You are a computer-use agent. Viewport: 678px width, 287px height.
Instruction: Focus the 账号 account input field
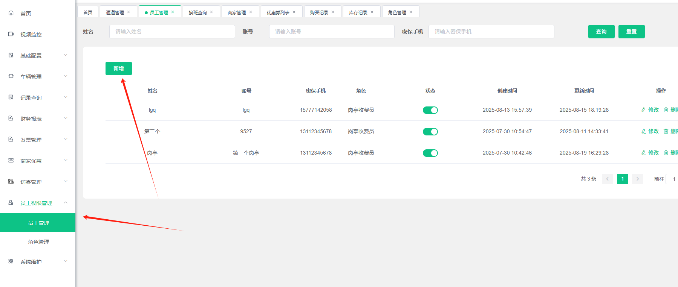tap(332, 32)
